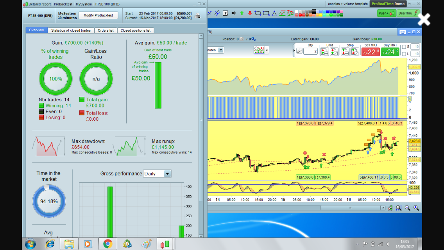The width and height of the screenshot is (444, 250).
Task: Click the second Limit order icon
Action: 334,52
